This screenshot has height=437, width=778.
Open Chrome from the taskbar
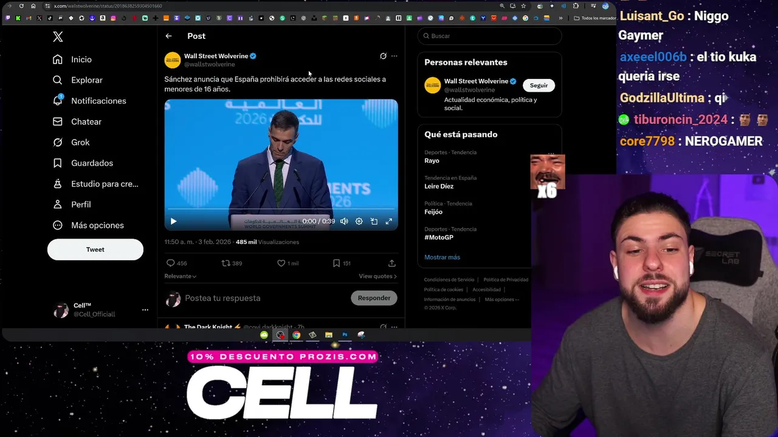[296, 335]
